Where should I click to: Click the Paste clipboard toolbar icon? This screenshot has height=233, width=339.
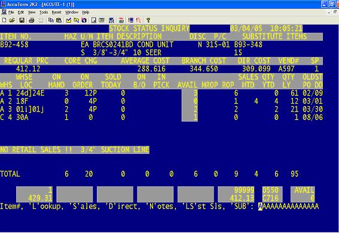59,20
